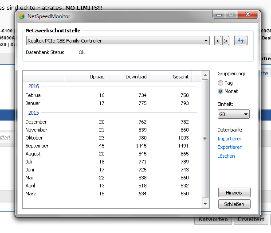Open the Realtek PCIe GBE interface dropdown
This screenshot has height=233, width=271.
(118, 41)
